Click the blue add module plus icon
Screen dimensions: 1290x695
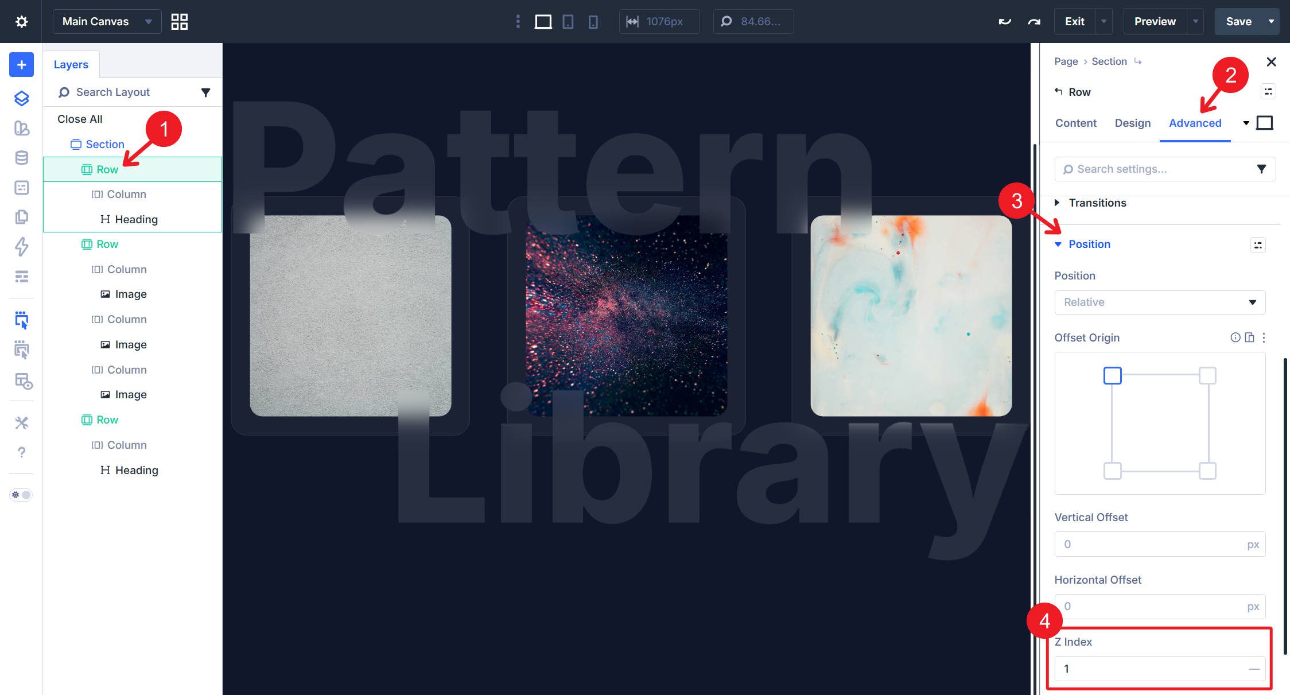(x=21, y=65)
